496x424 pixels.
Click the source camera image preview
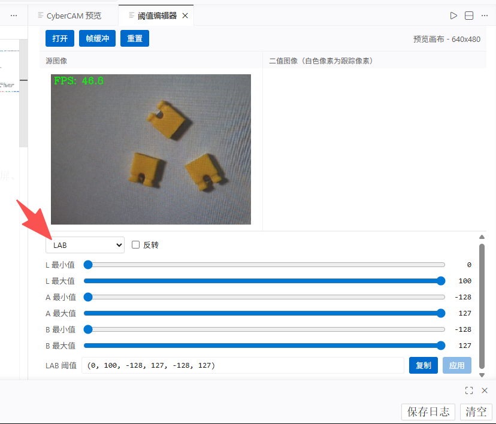[x=151, y=149]
